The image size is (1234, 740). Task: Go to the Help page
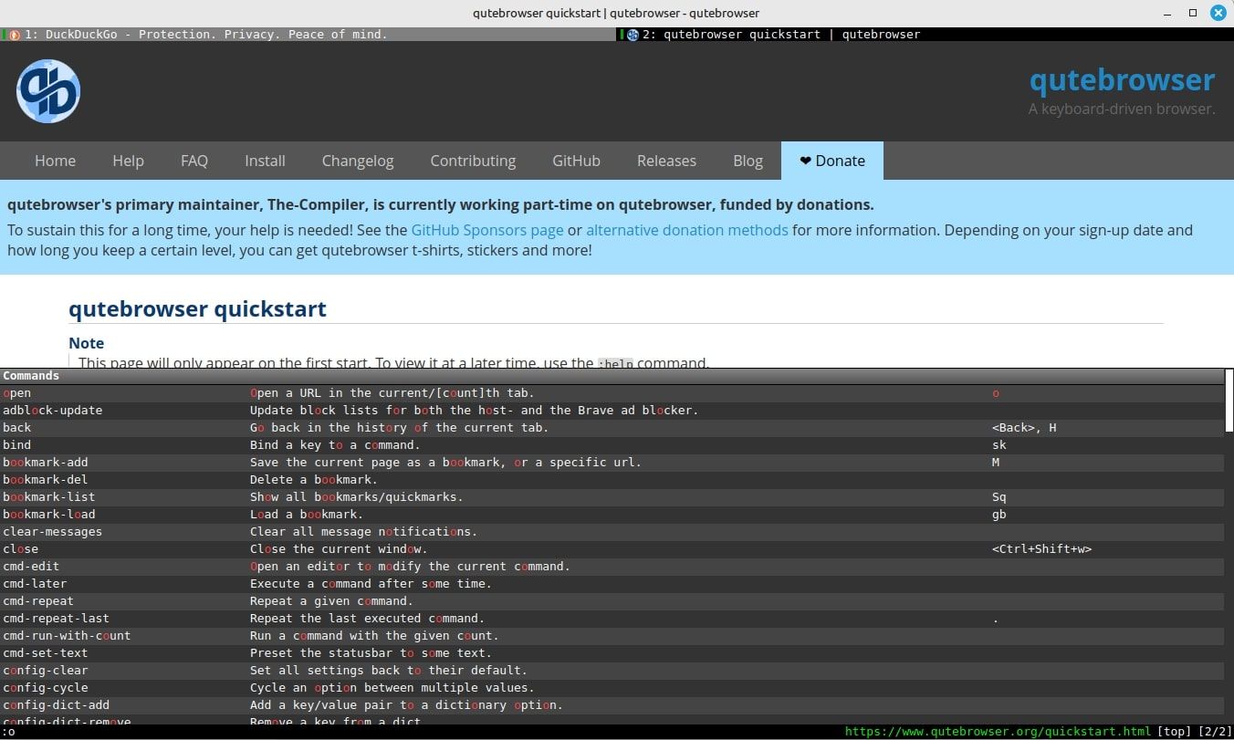tap(128, 161)
